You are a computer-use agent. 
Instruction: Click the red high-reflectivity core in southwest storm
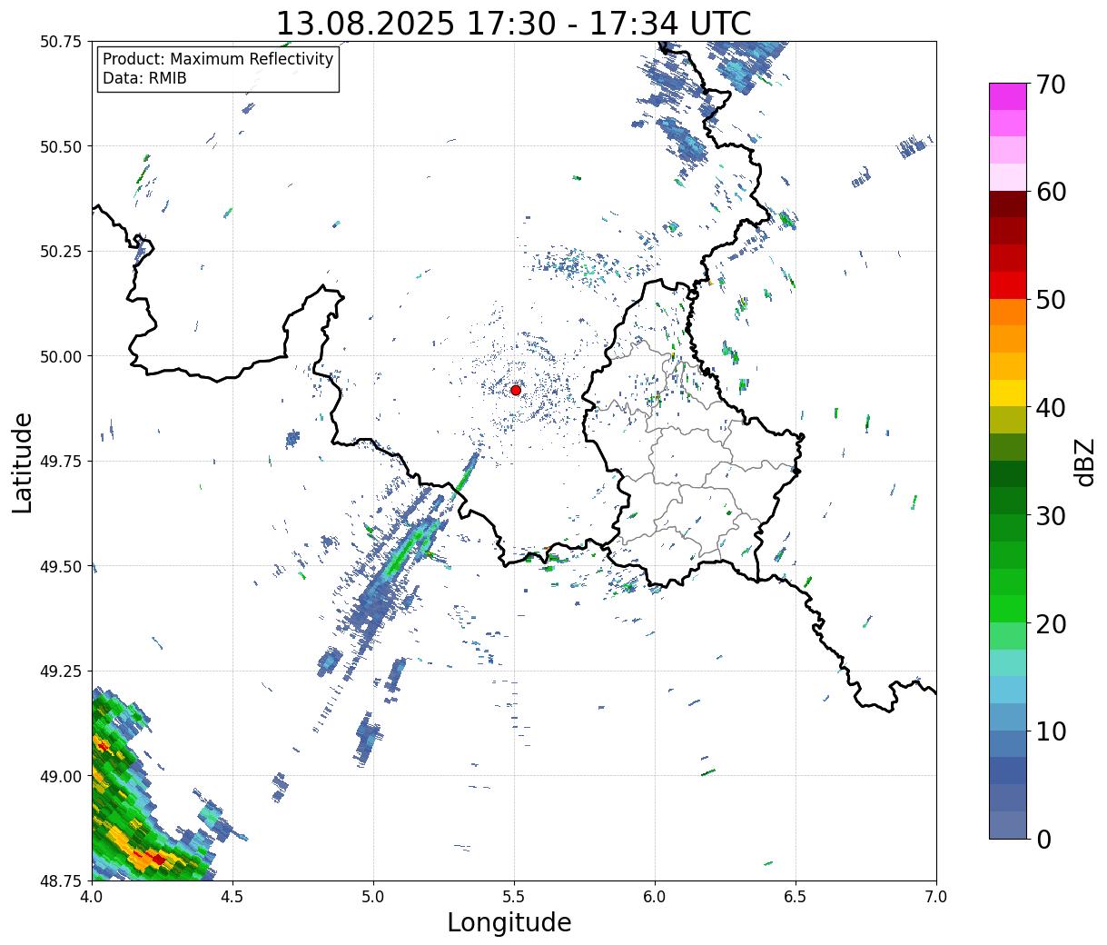pyautogui.click(x=158, y=859)
